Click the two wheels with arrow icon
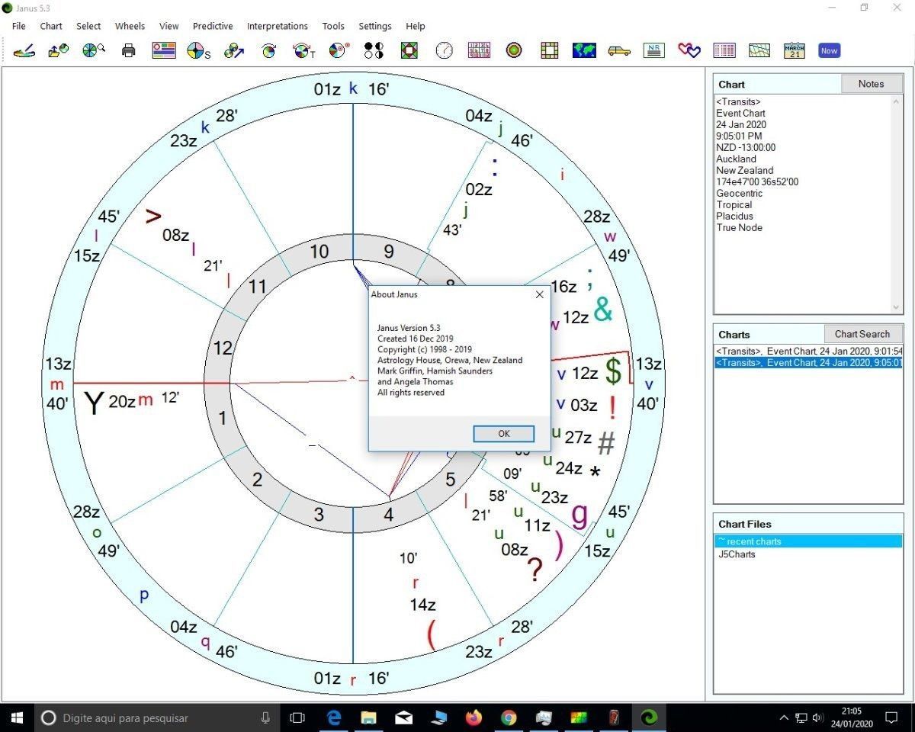915x732 pixels. 233,51
